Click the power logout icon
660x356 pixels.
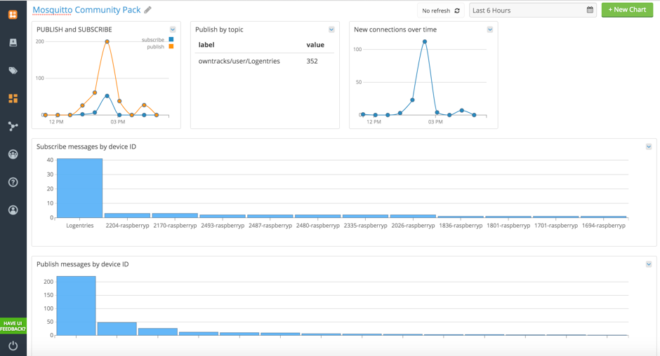13,345
